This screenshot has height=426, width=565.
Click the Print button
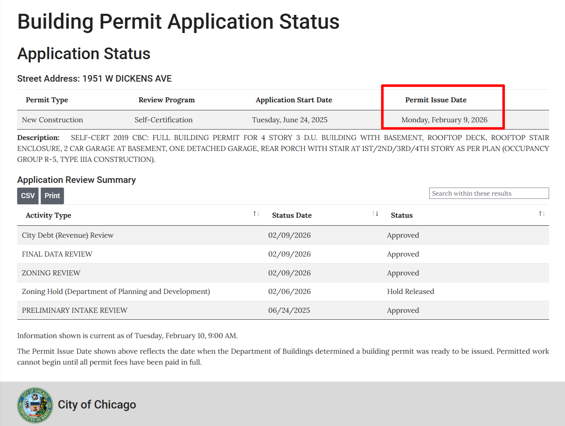click(52, 196)
